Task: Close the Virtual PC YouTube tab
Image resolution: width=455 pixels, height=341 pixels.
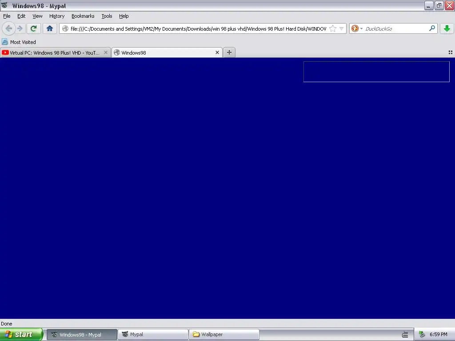Action: (106, 52)
